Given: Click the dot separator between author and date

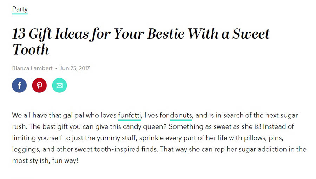Looking at the screenshot, I should tap(56, 69).
